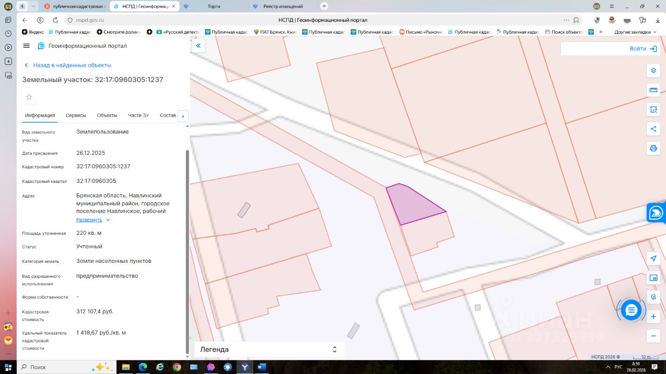Switch to the Части ЗУ tab
This screenshot has width=666, height=374.
click(138, 115)
